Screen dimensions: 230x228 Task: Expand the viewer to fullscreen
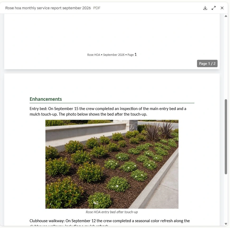pyautogui.click(x=214, y=8)
